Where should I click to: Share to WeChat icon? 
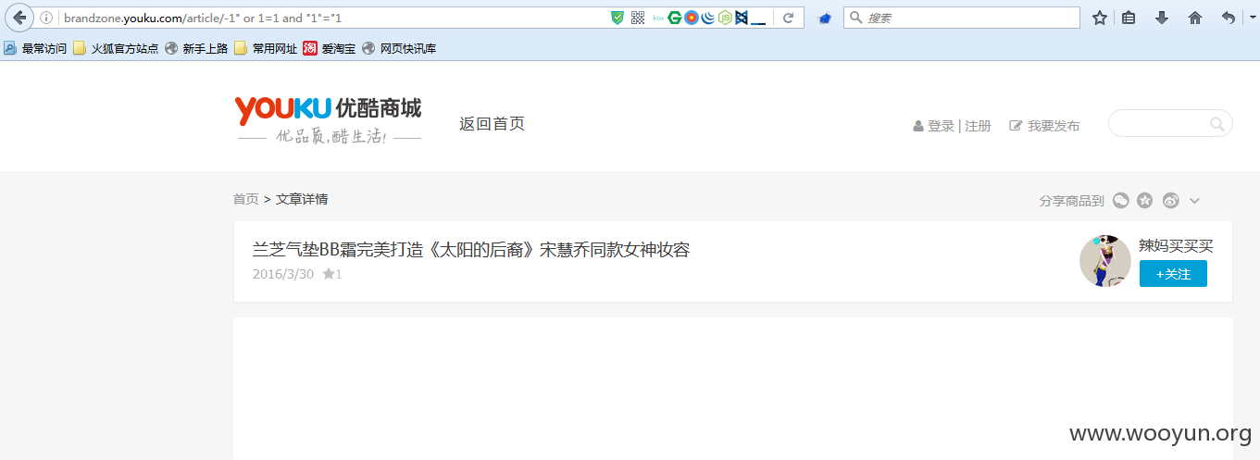click(1120, 200)
